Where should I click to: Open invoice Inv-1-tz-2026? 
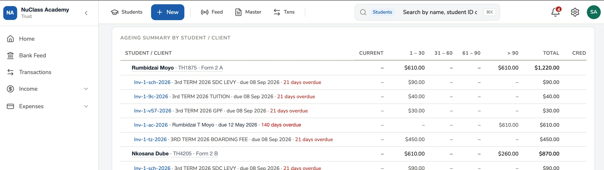coord(150,139)
